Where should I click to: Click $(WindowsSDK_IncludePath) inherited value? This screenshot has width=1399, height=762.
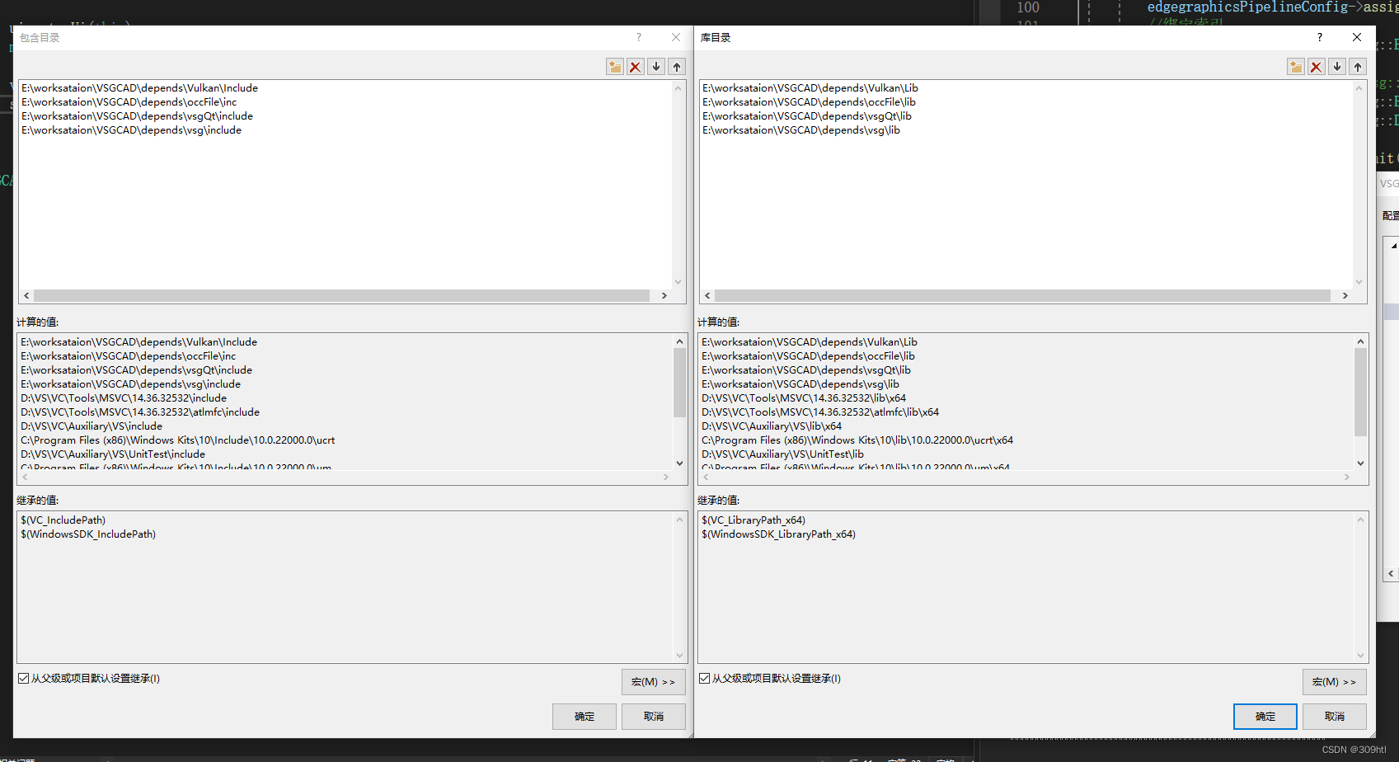pyautogui.click(x=88, y=534)
